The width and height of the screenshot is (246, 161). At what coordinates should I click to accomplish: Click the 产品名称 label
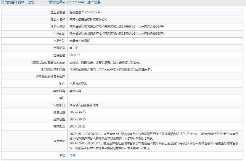click(59, 41)
